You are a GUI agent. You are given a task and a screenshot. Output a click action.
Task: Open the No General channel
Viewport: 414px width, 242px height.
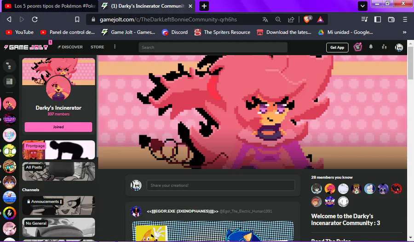point(58,227)
